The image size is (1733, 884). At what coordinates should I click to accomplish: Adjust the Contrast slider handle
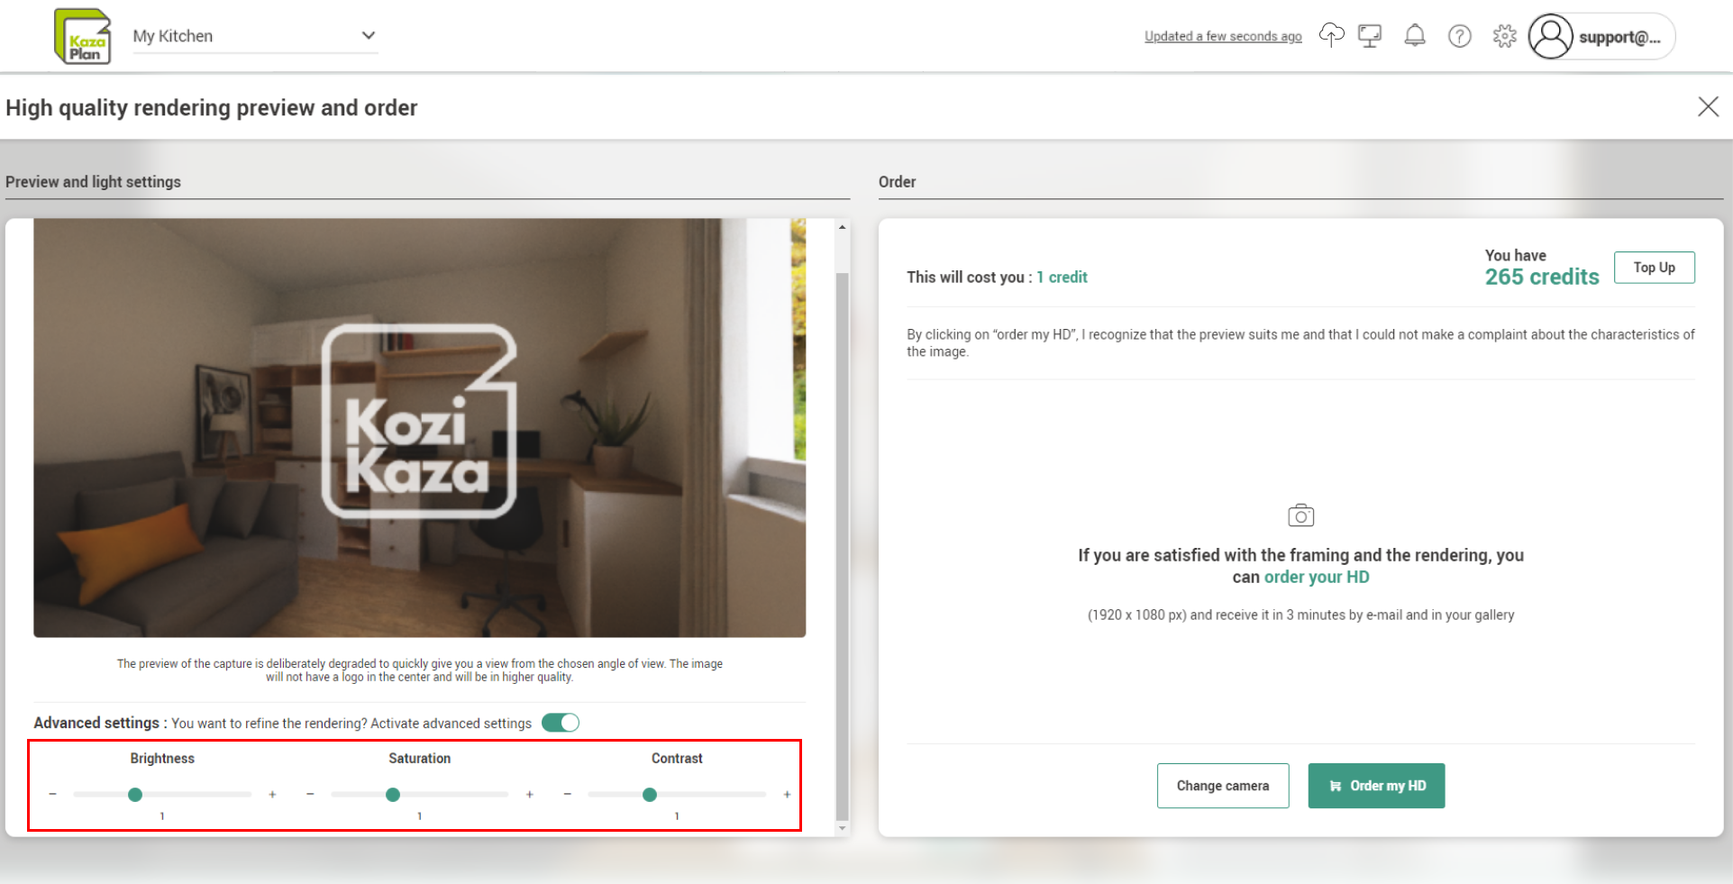point(650,795)
